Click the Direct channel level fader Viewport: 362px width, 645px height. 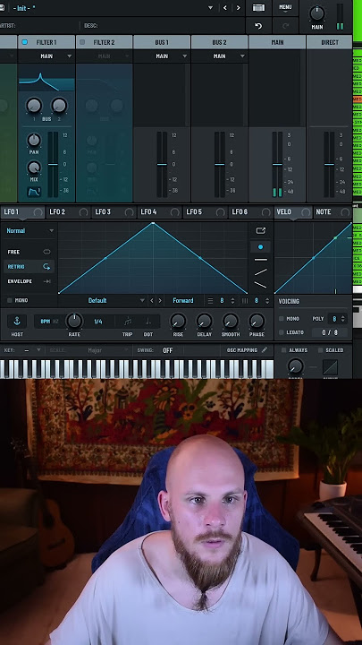tap(329, 164)
